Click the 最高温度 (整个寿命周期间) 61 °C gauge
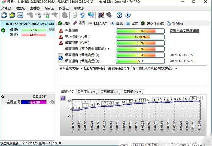This screenshot has height=146, width=212. coord(140,49)
